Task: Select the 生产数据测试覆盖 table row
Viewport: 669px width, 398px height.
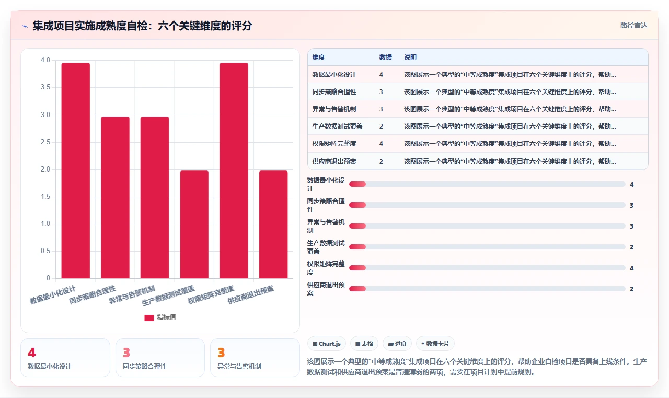Action: [478, 127]
